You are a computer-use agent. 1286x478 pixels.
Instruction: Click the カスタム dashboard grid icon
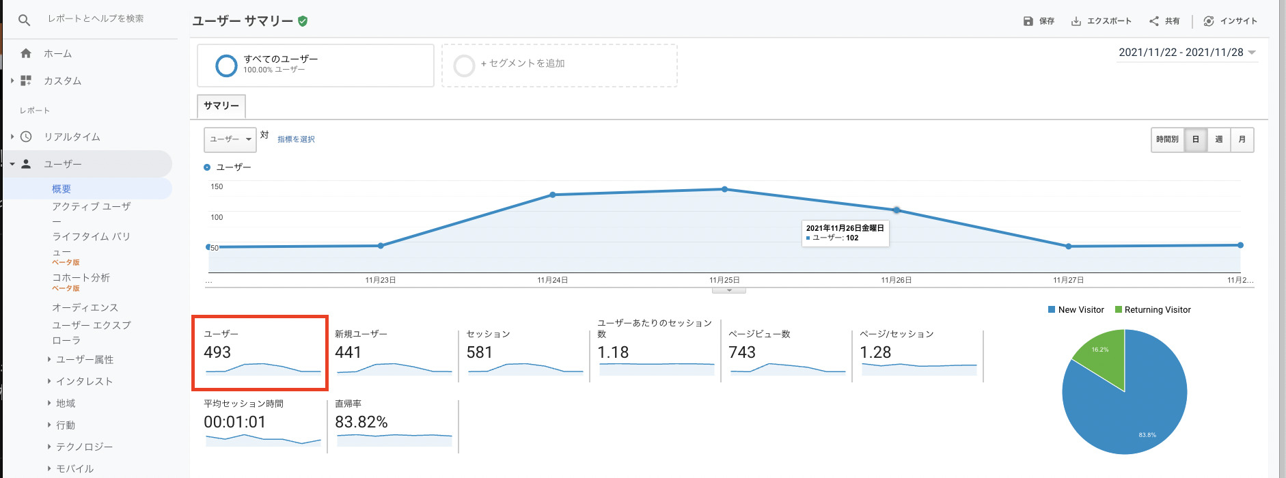(26, 81)
